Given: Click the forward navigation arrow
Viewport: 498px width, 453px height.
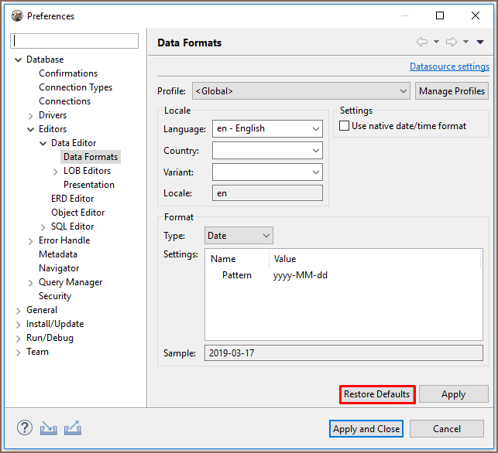Looking at the screenshot, I should 452,42.
